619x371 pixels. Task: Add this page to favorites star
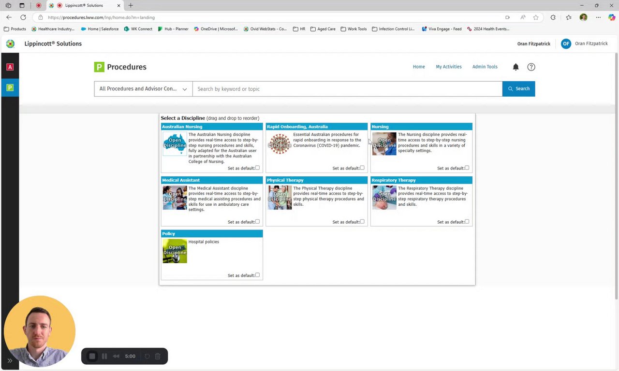[x=536, y=17]
